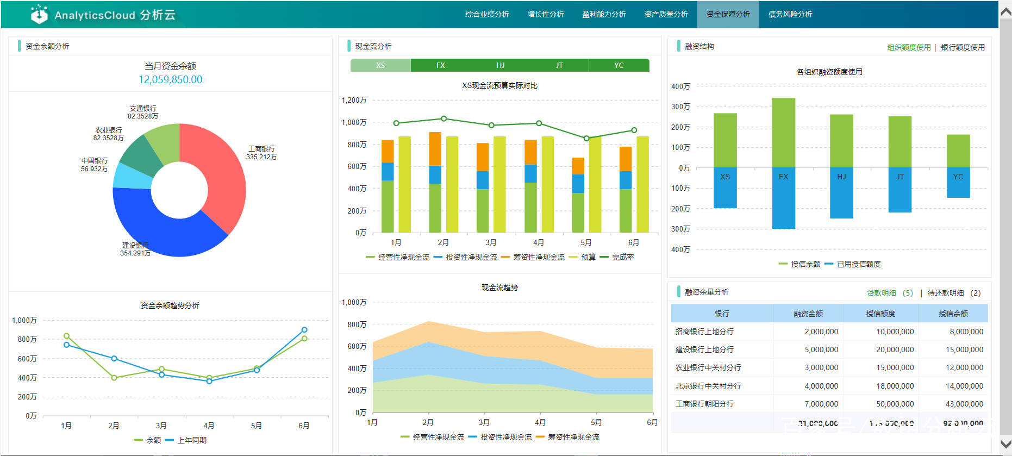Select the 资金保障分析 menu item
The width and height of the screenshot is (1012, 456).
(x=728, y=14)
